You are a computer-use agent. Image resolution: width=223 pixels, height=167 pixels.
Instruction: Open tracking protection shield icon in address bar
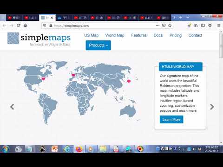pos(45,26)
